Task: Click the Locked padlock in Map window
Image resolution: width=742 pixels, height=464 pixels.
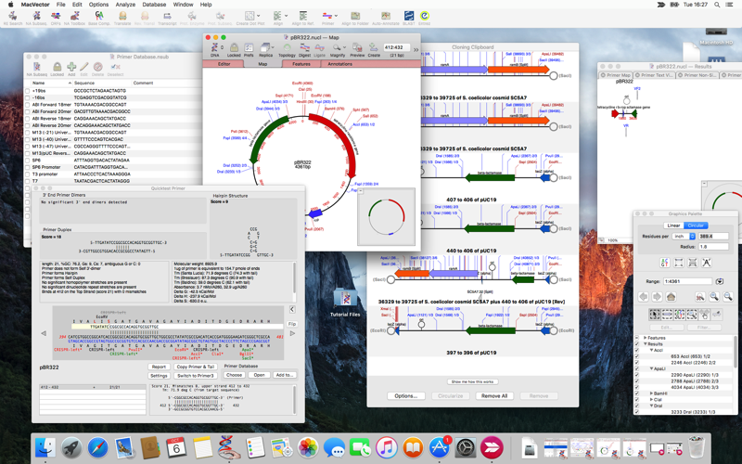Action: point(234,47)
